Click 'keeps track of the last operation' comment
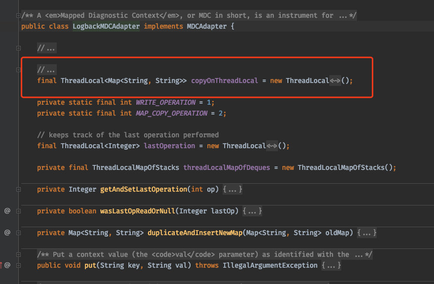This screenshot has height=284, width=434. pyautogui.click(x=128, y=135)
